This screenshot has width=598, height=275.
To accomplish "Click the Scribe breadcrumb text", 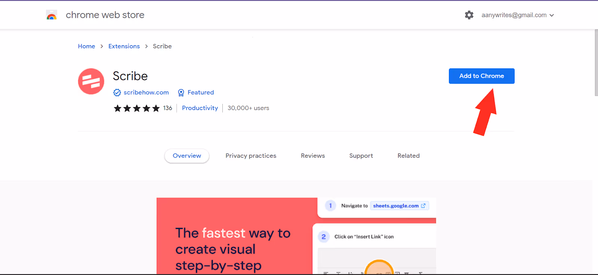I will (x=162, y=46).
